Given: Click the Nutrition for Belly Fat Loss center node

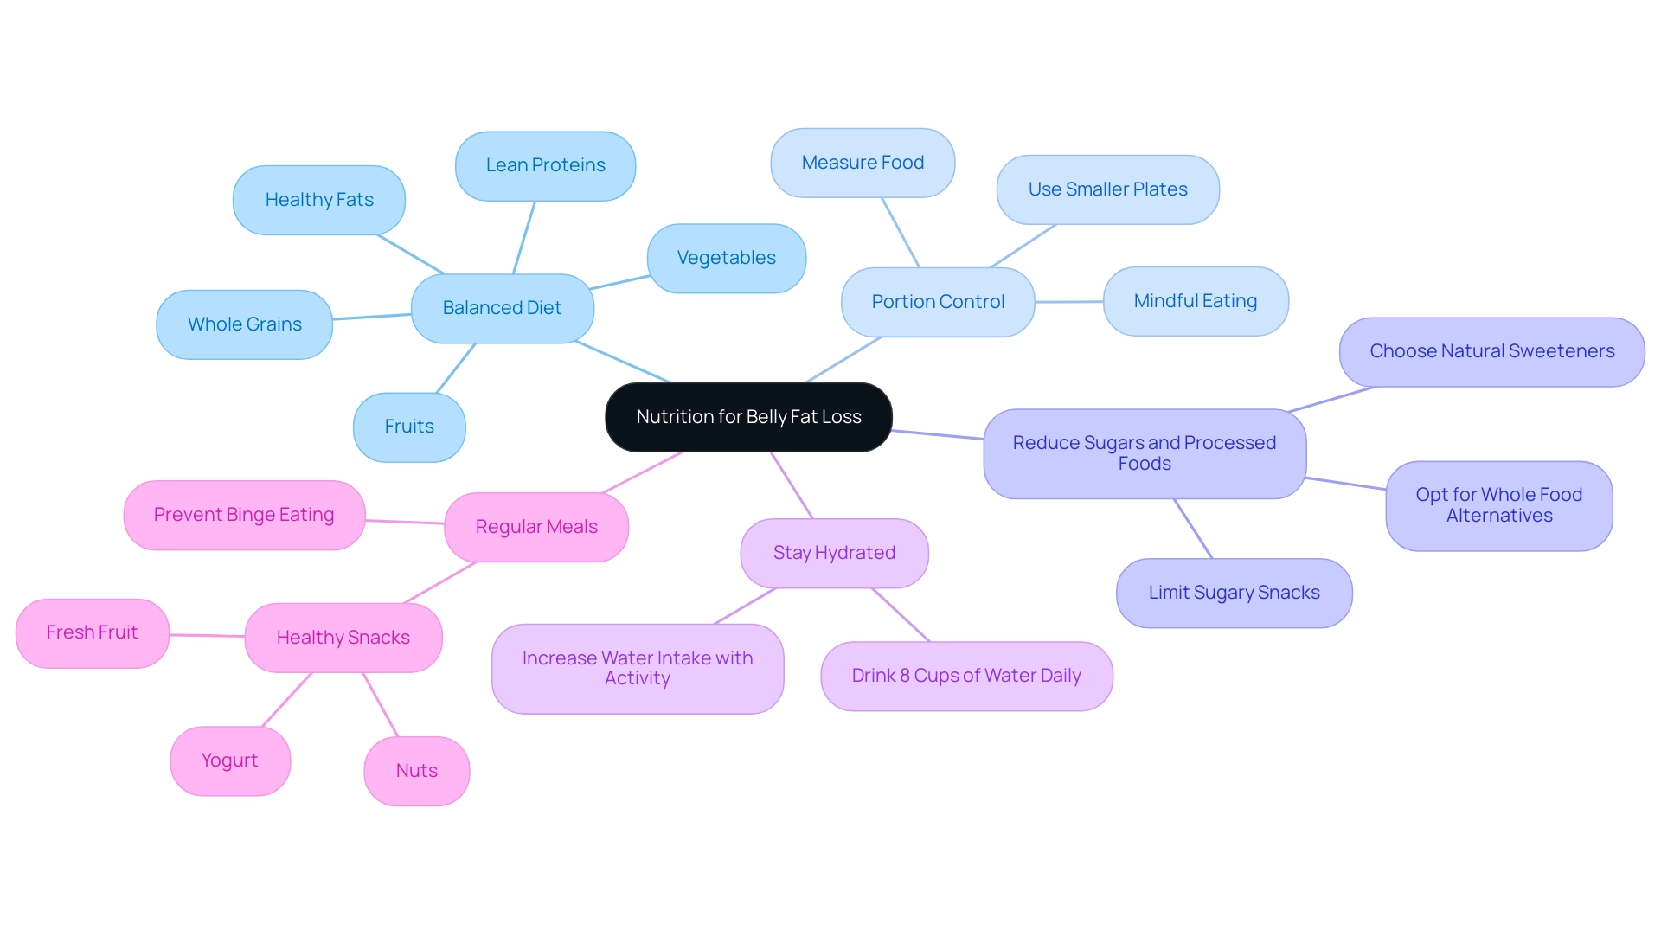Looking at the screenshot, I should (x=748, y=414).
